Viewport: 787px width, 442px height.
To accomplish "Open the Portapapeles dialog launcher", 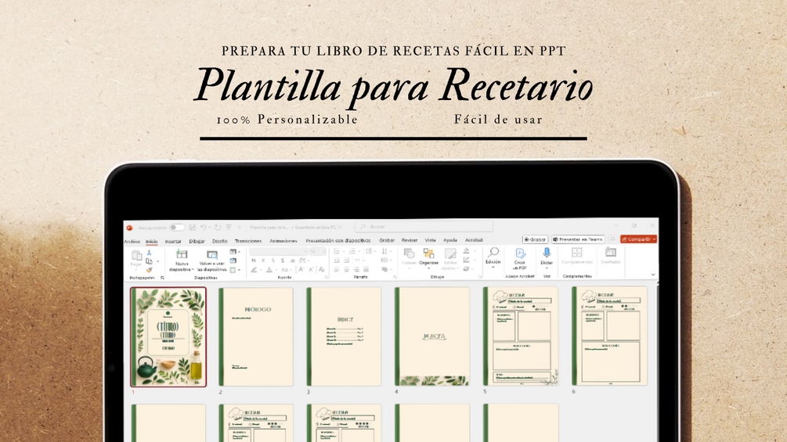I will (x=162, y=278).
